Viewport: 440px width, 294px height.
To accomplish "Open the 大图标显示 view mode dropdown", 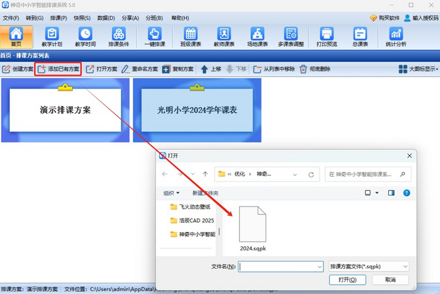I will pyautogui.click(x=418, y=69).
